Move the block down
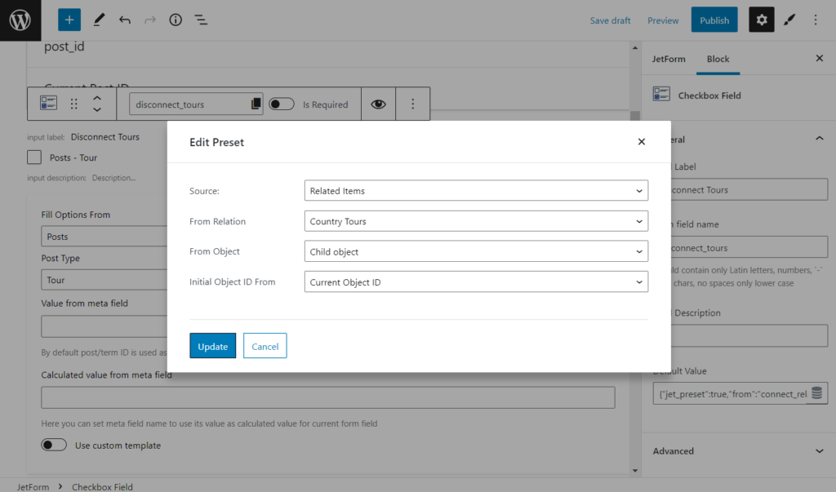Image resolution: width=836 pixels, height=492 pixels. coord(97,110)
